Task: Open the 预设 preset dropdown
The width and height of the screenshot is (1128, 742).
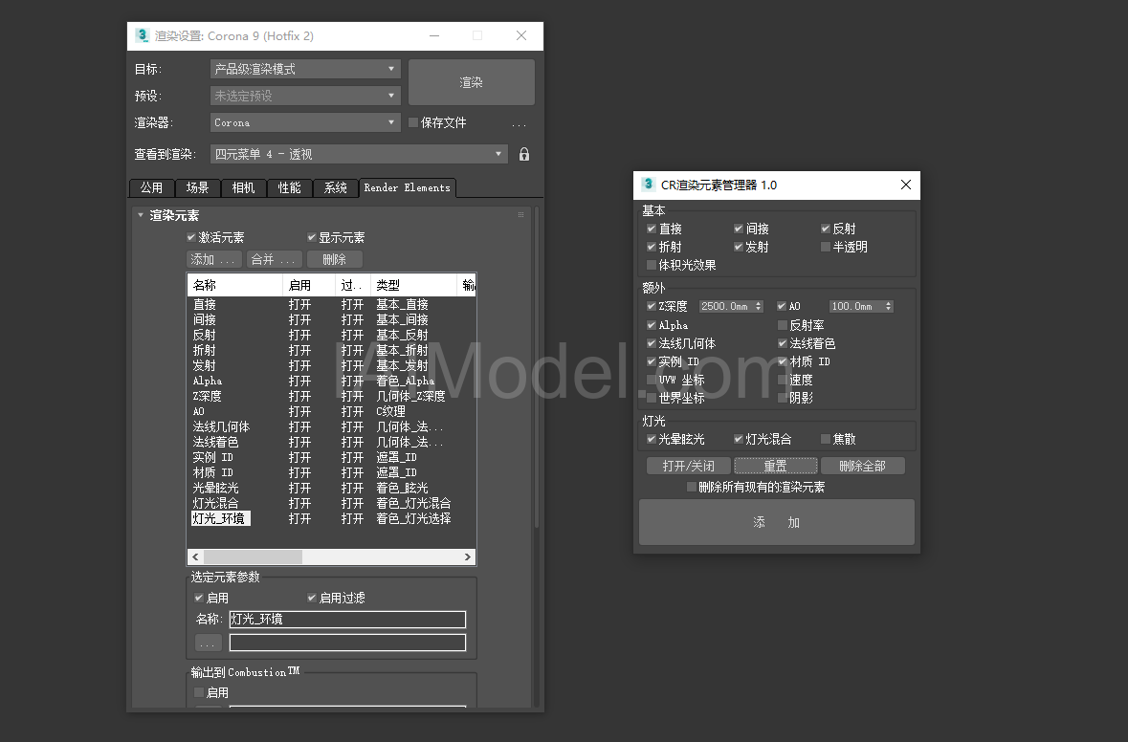Action: [x=305, y=96]
